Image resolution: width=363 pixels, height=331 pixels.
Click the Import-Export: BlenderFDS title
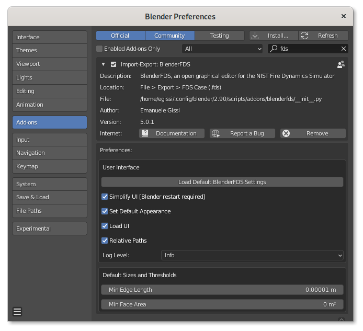(155, 64)
